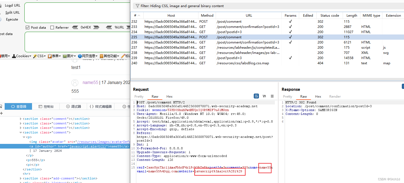Switch to the 查看器 inspector tab
The height and width of the screenshot is (183, 404).
tap(19, 106)
